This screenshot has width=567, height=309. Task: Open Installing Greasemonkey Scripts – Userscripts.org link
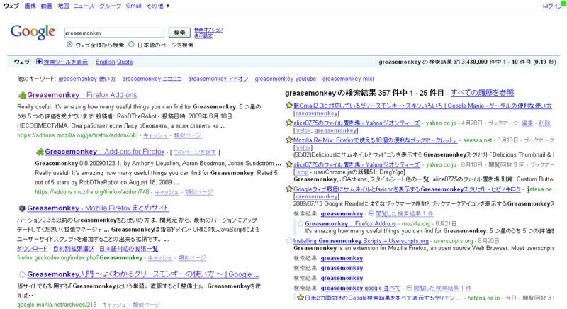(361, 241)
